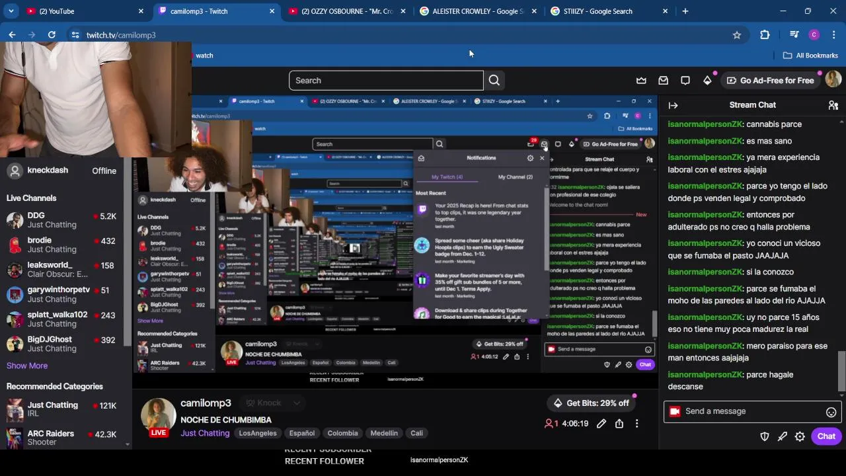This screenshot has width=846, height=476.
Task: Click camilomp3 channel name
Action: tap(206, 403)
